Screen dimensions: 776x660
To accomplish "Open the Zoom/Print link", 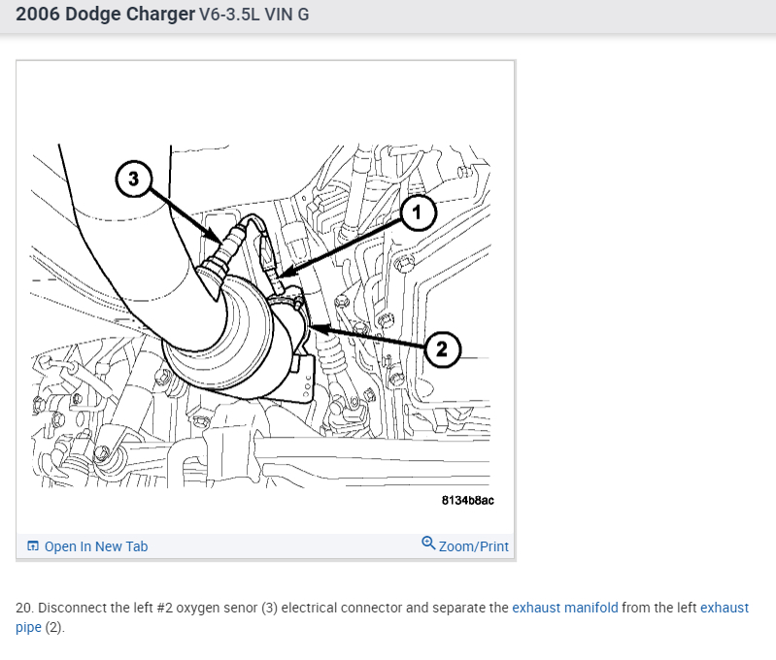I will 473,546.
